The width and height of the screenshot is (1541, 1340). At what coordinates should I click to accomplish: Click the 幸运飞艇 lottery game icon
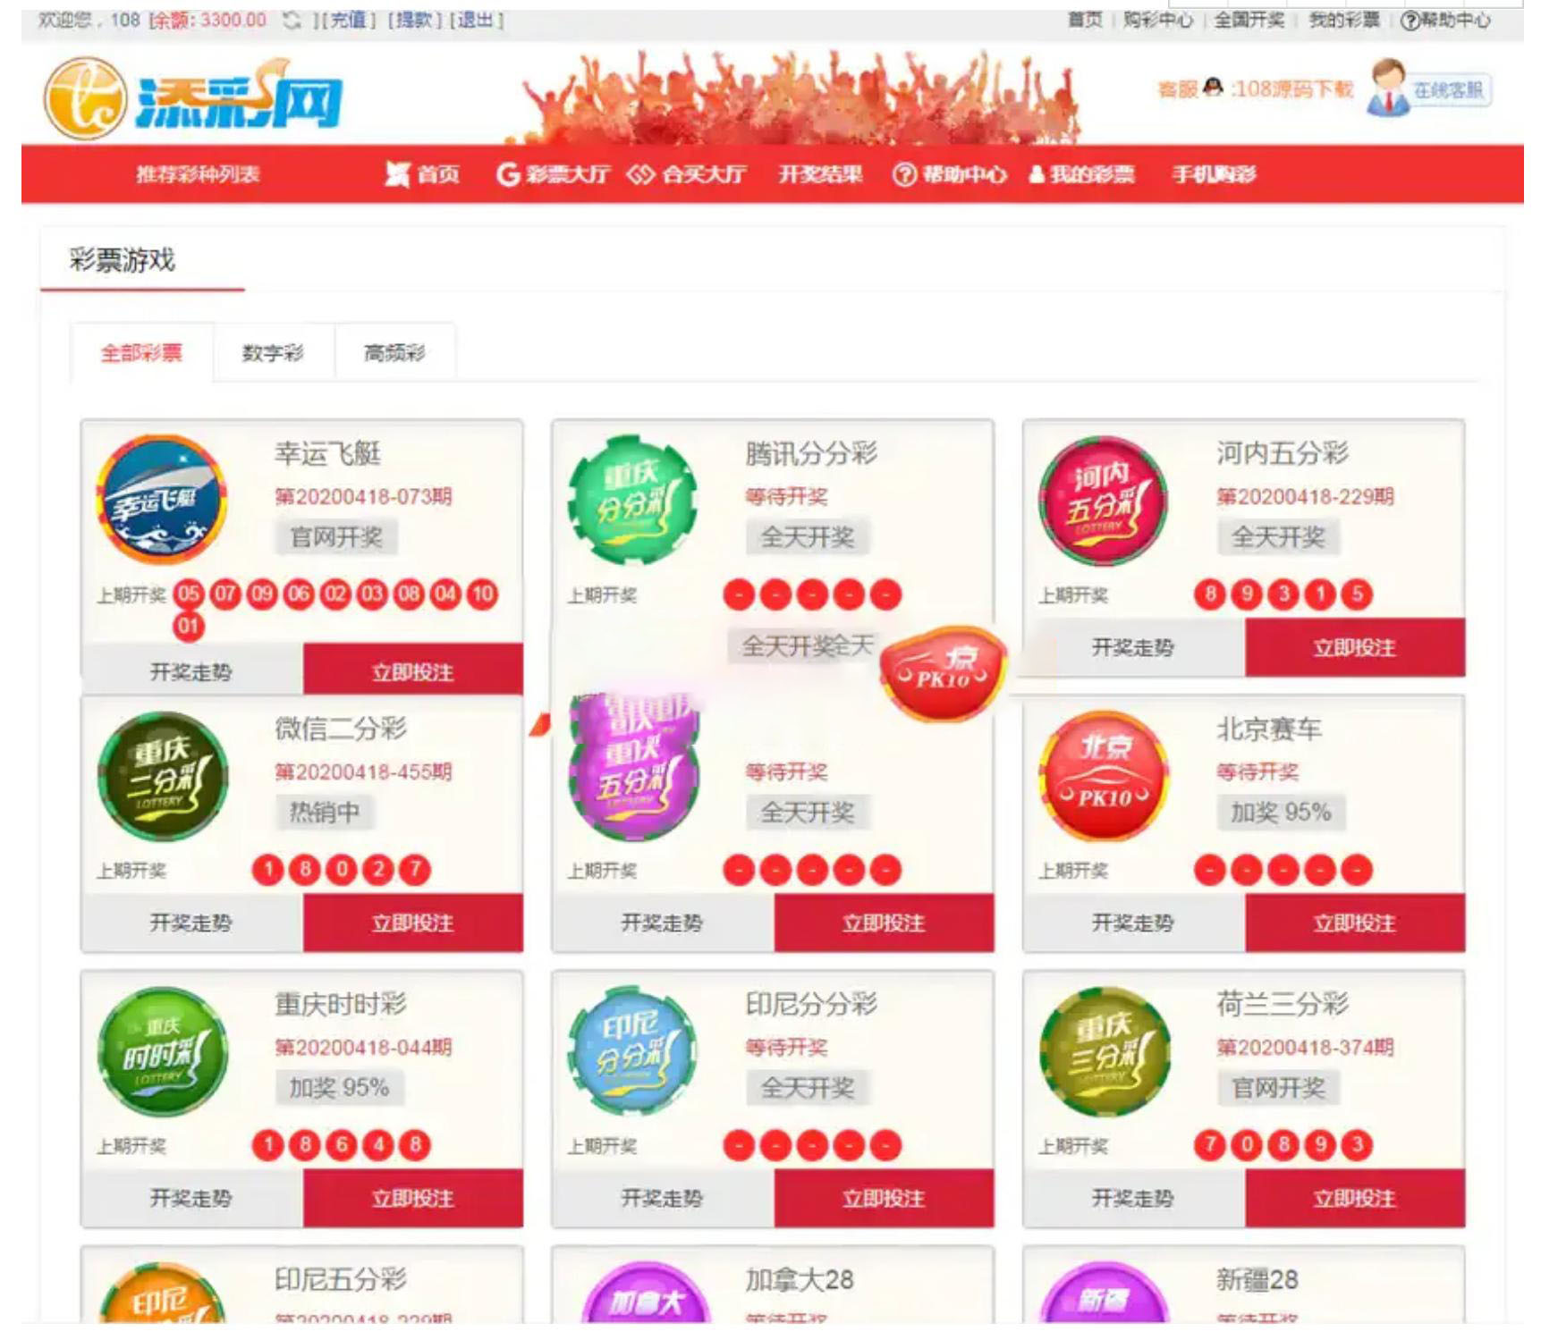click(161, 501)
